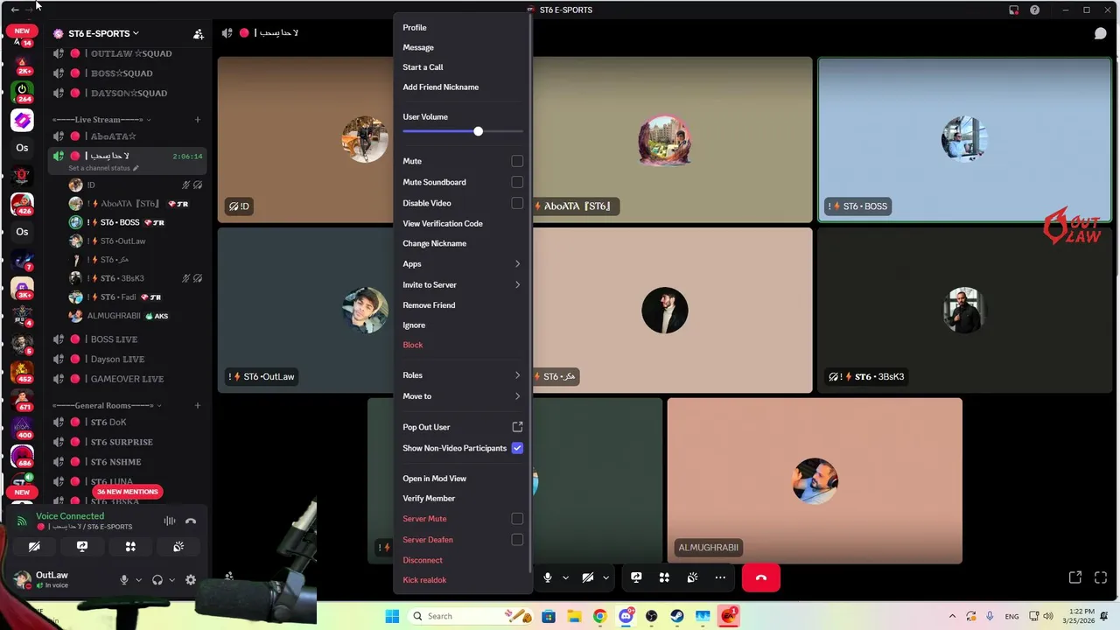
Task: Turn on camera in voice panel
Action: click(34, 547)
